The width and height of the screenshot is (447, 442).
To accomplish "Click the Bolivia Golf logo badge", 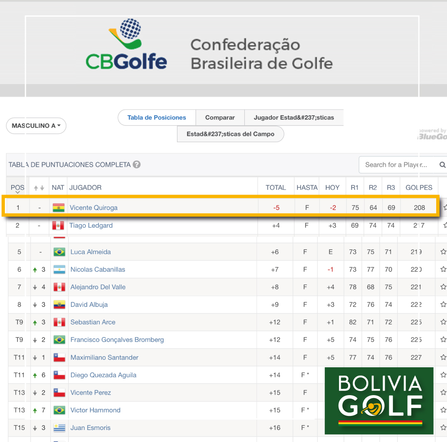I will tap(379, 401).
